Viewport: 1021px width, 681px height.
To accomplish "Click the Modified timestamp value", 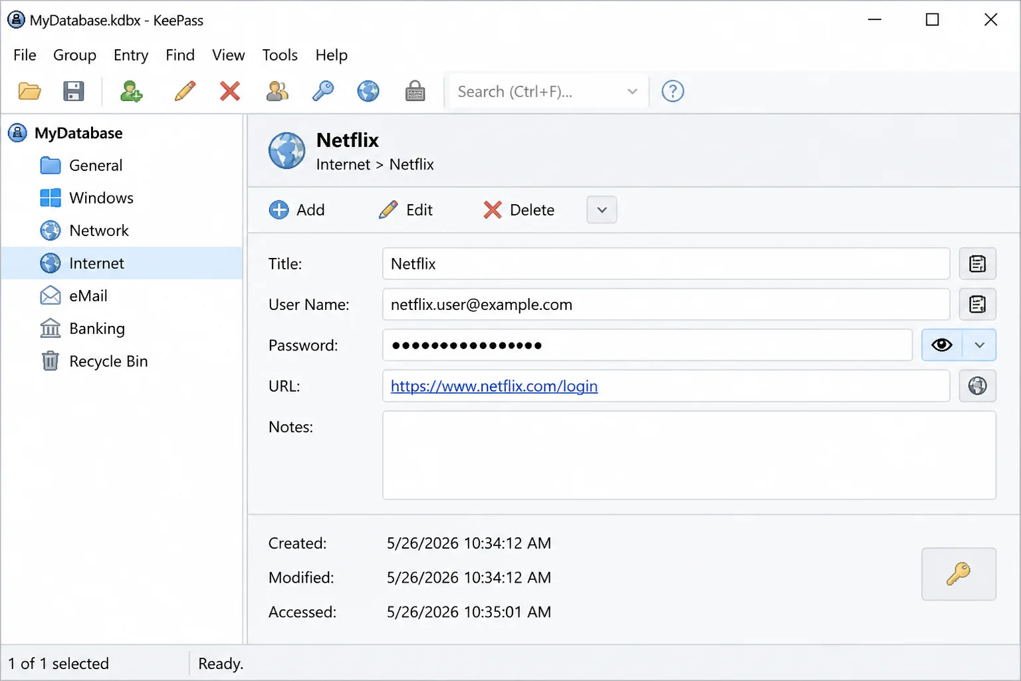I will click(469, 578).
